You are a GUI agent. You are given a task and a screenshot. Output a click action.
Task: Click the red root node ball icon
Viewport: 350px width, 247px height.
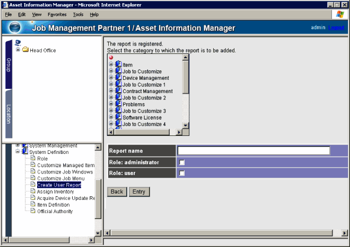tap(111, 58)
